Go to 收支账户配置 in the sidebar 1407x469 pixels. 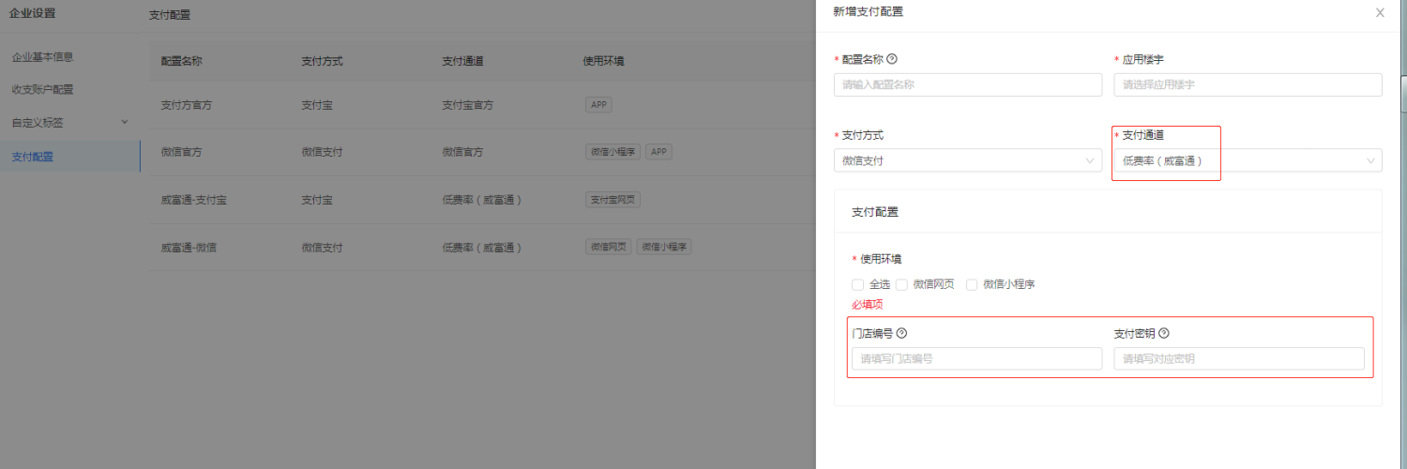42,89
